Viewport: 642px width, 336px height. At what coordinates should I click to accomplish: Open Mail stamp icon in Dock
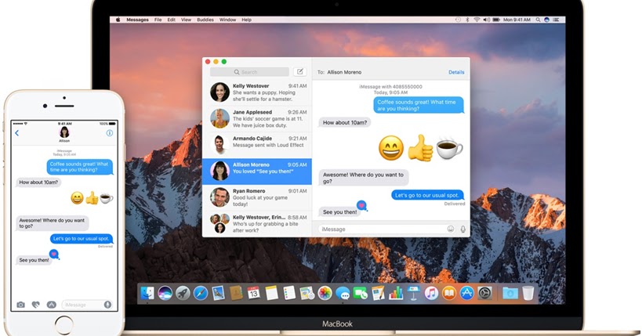click(x=218, y=293)
